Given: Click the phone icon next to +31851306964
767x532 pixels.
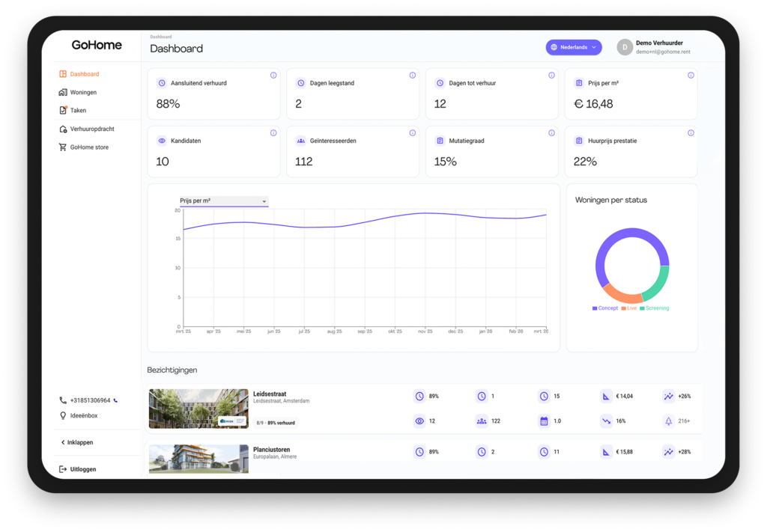Looking at the screenshot, I should [115, 400].
